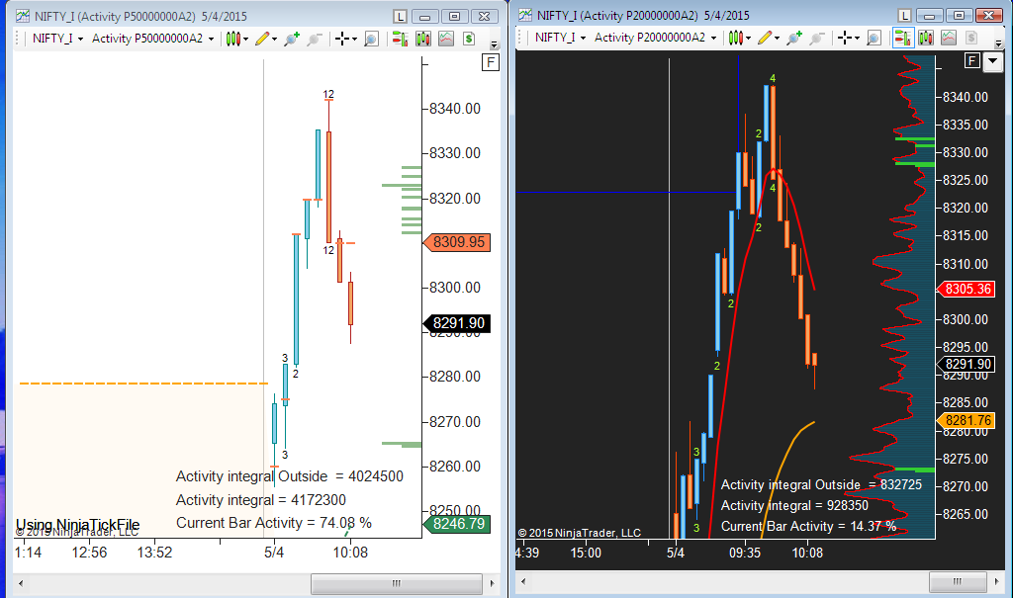The height and width of the screenshot is (598, 1013).
Task: Toggle F fixed-scale button in P50000000A2 chart
Action: click(491, 62)
